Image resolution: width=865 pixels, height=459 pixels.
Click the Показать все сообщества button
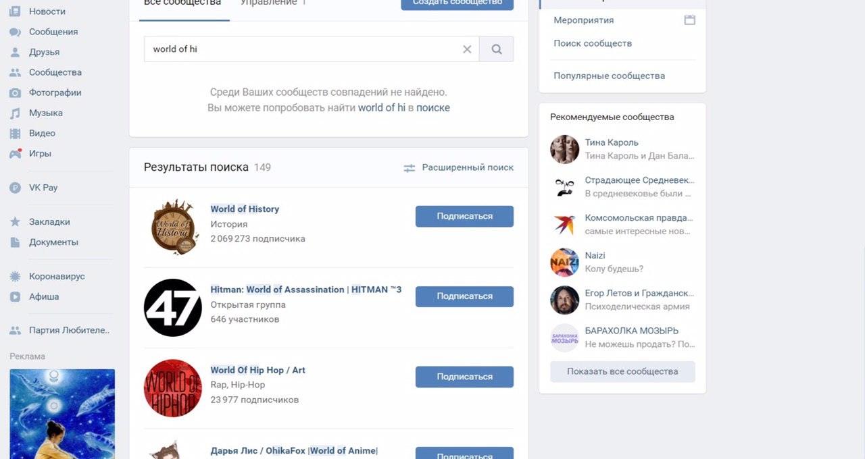622,372
